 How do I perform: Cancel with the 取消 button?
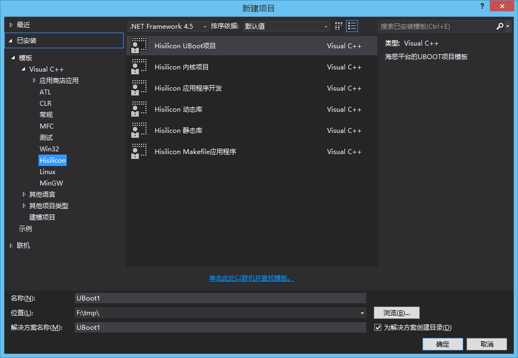tap(487, 344)
